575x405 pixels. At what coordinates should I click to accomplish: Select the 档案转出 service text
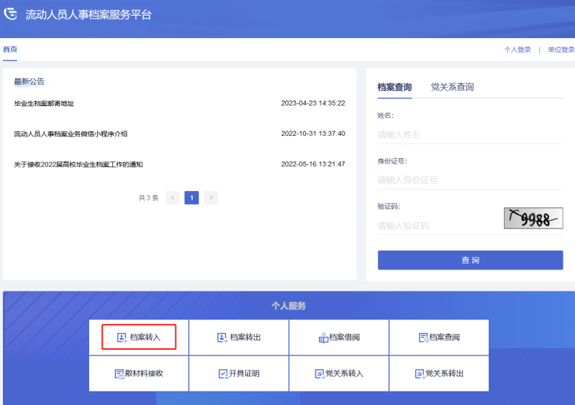[245, 337]
